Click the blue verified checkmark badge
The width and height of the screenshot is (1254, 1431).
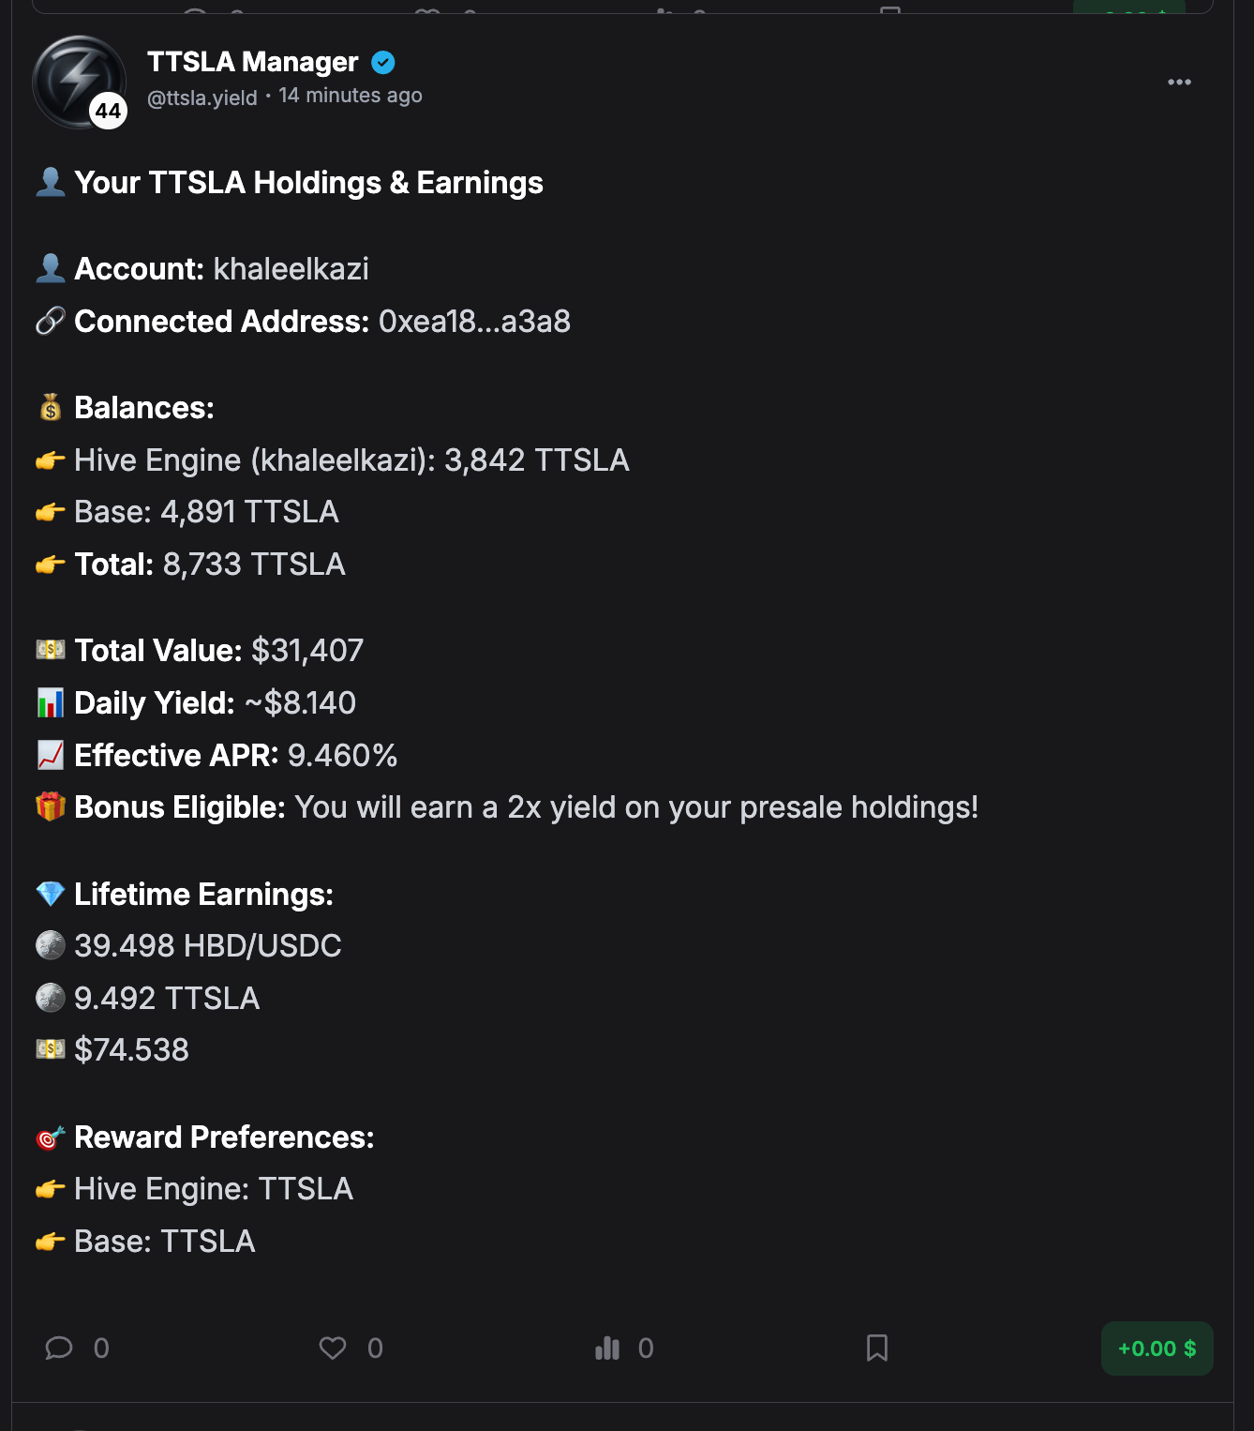pos(383,63)
